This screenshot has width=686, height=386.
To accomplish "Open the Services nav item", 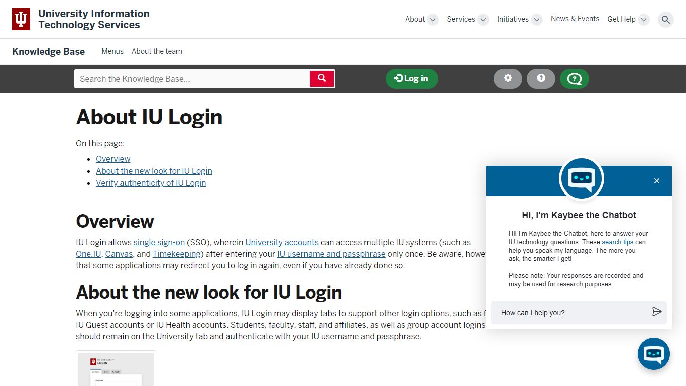I will point(461,19).
